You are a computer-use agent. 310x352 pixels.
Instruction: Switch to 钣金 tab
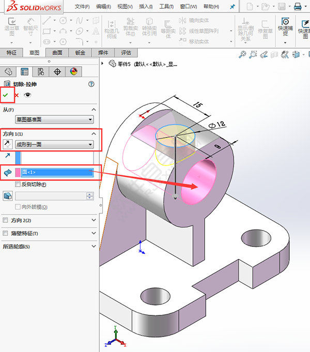coord(80,53)
